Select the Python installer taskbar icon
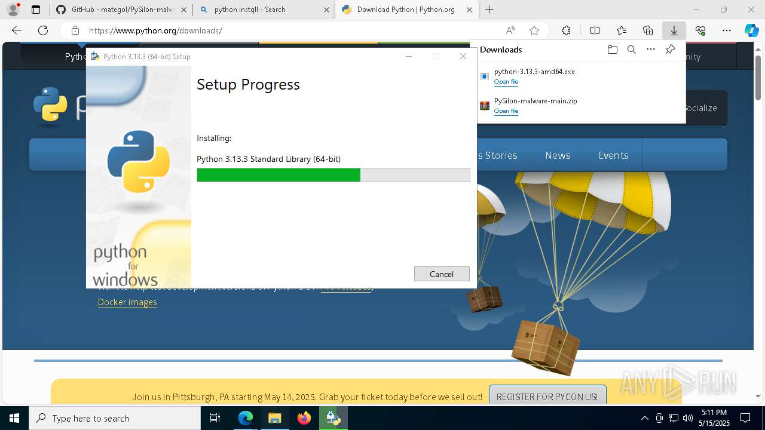The width and height of the screenshot is (765, 430). (x=333, y=418)
